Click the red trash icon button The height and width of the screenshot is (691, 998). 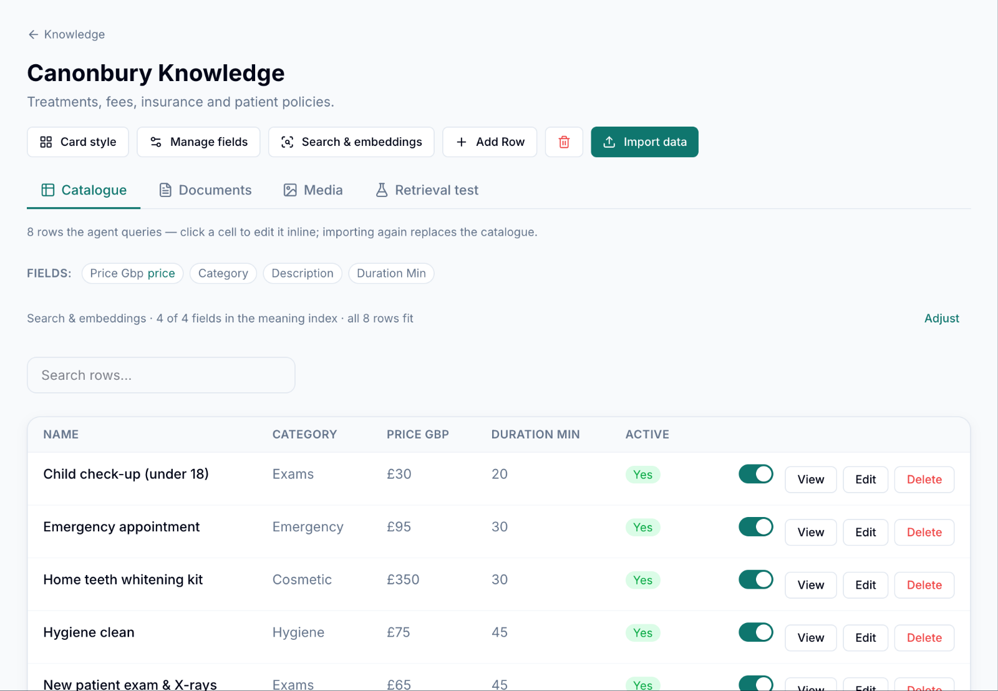(x=564, y=142)
